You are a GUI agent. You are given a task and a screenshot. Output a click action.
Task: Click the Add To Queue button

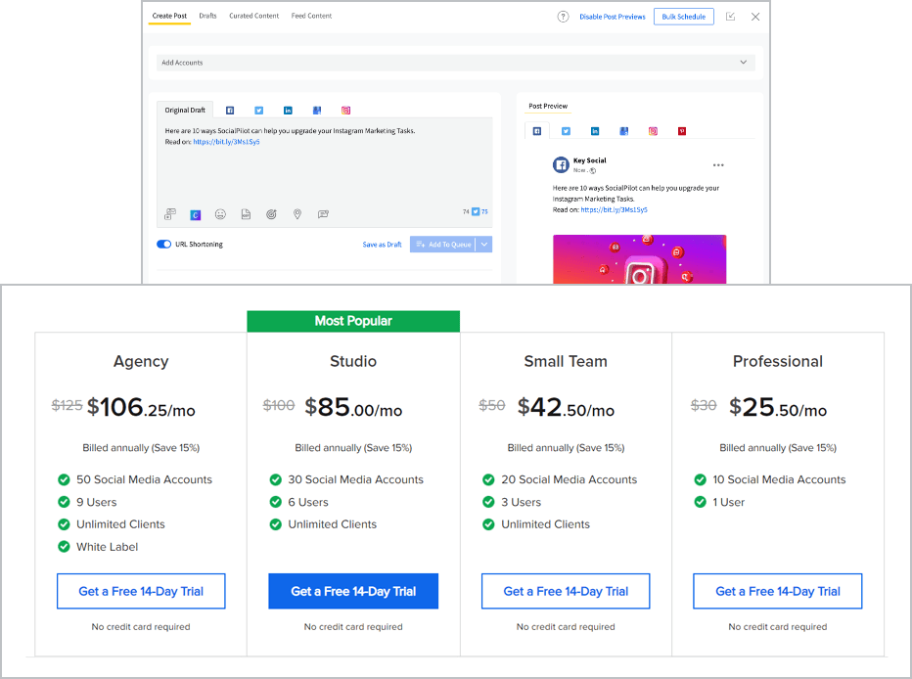[x=442, y=245]
